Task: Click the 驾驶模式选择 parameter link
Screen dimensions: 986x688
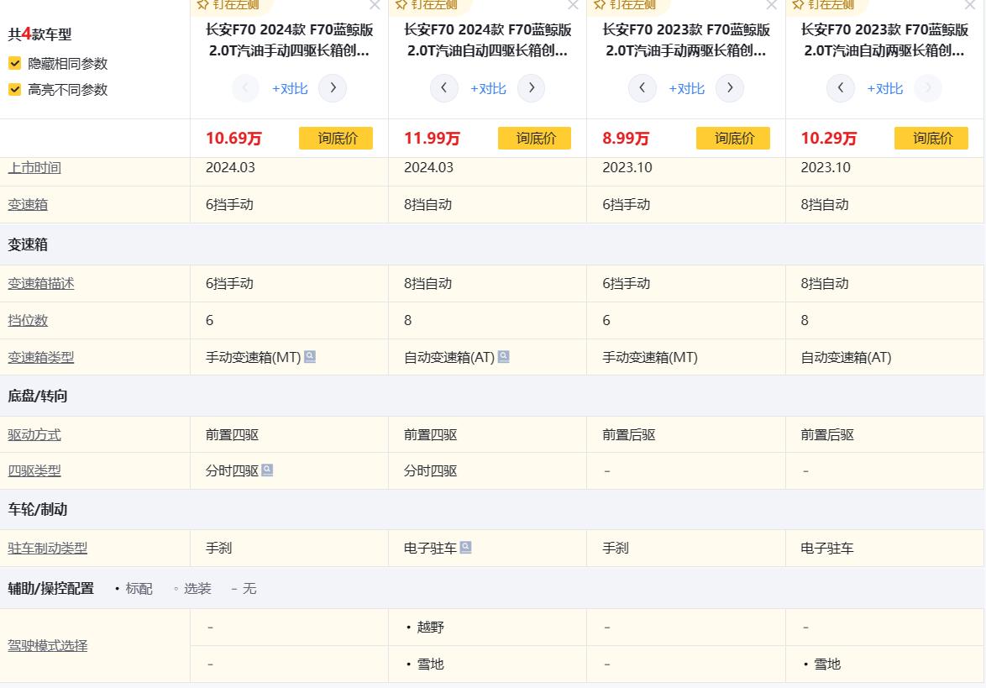Action: [x=48, y=645]
